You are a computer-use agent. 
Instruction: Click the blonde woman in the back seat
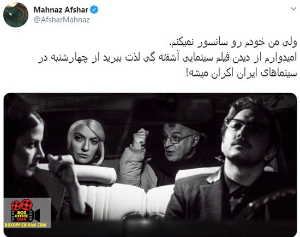pos(86,142)
